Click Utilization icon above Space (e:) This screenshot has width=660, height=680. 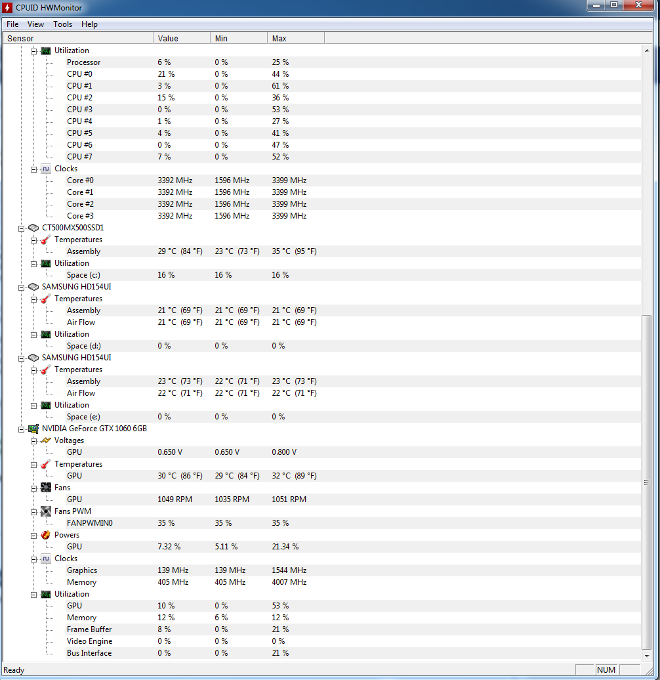tap(46, 405)
